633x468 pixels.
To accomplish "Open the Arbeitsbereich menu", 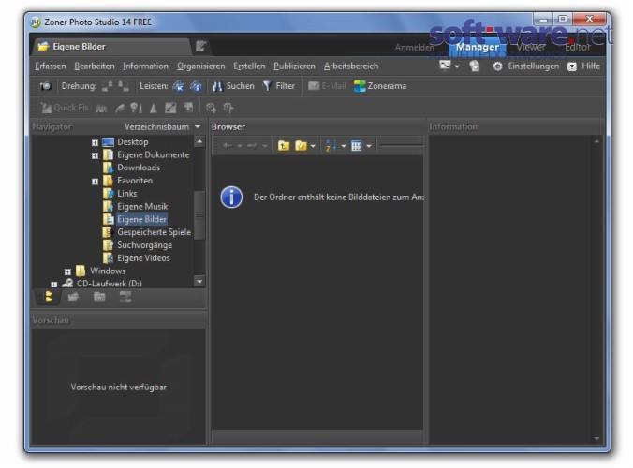I will point(351,66).
